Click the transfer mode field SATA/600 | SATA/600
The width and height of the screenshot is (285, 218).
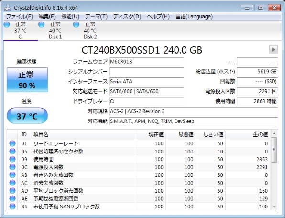[x=146, y=91]
